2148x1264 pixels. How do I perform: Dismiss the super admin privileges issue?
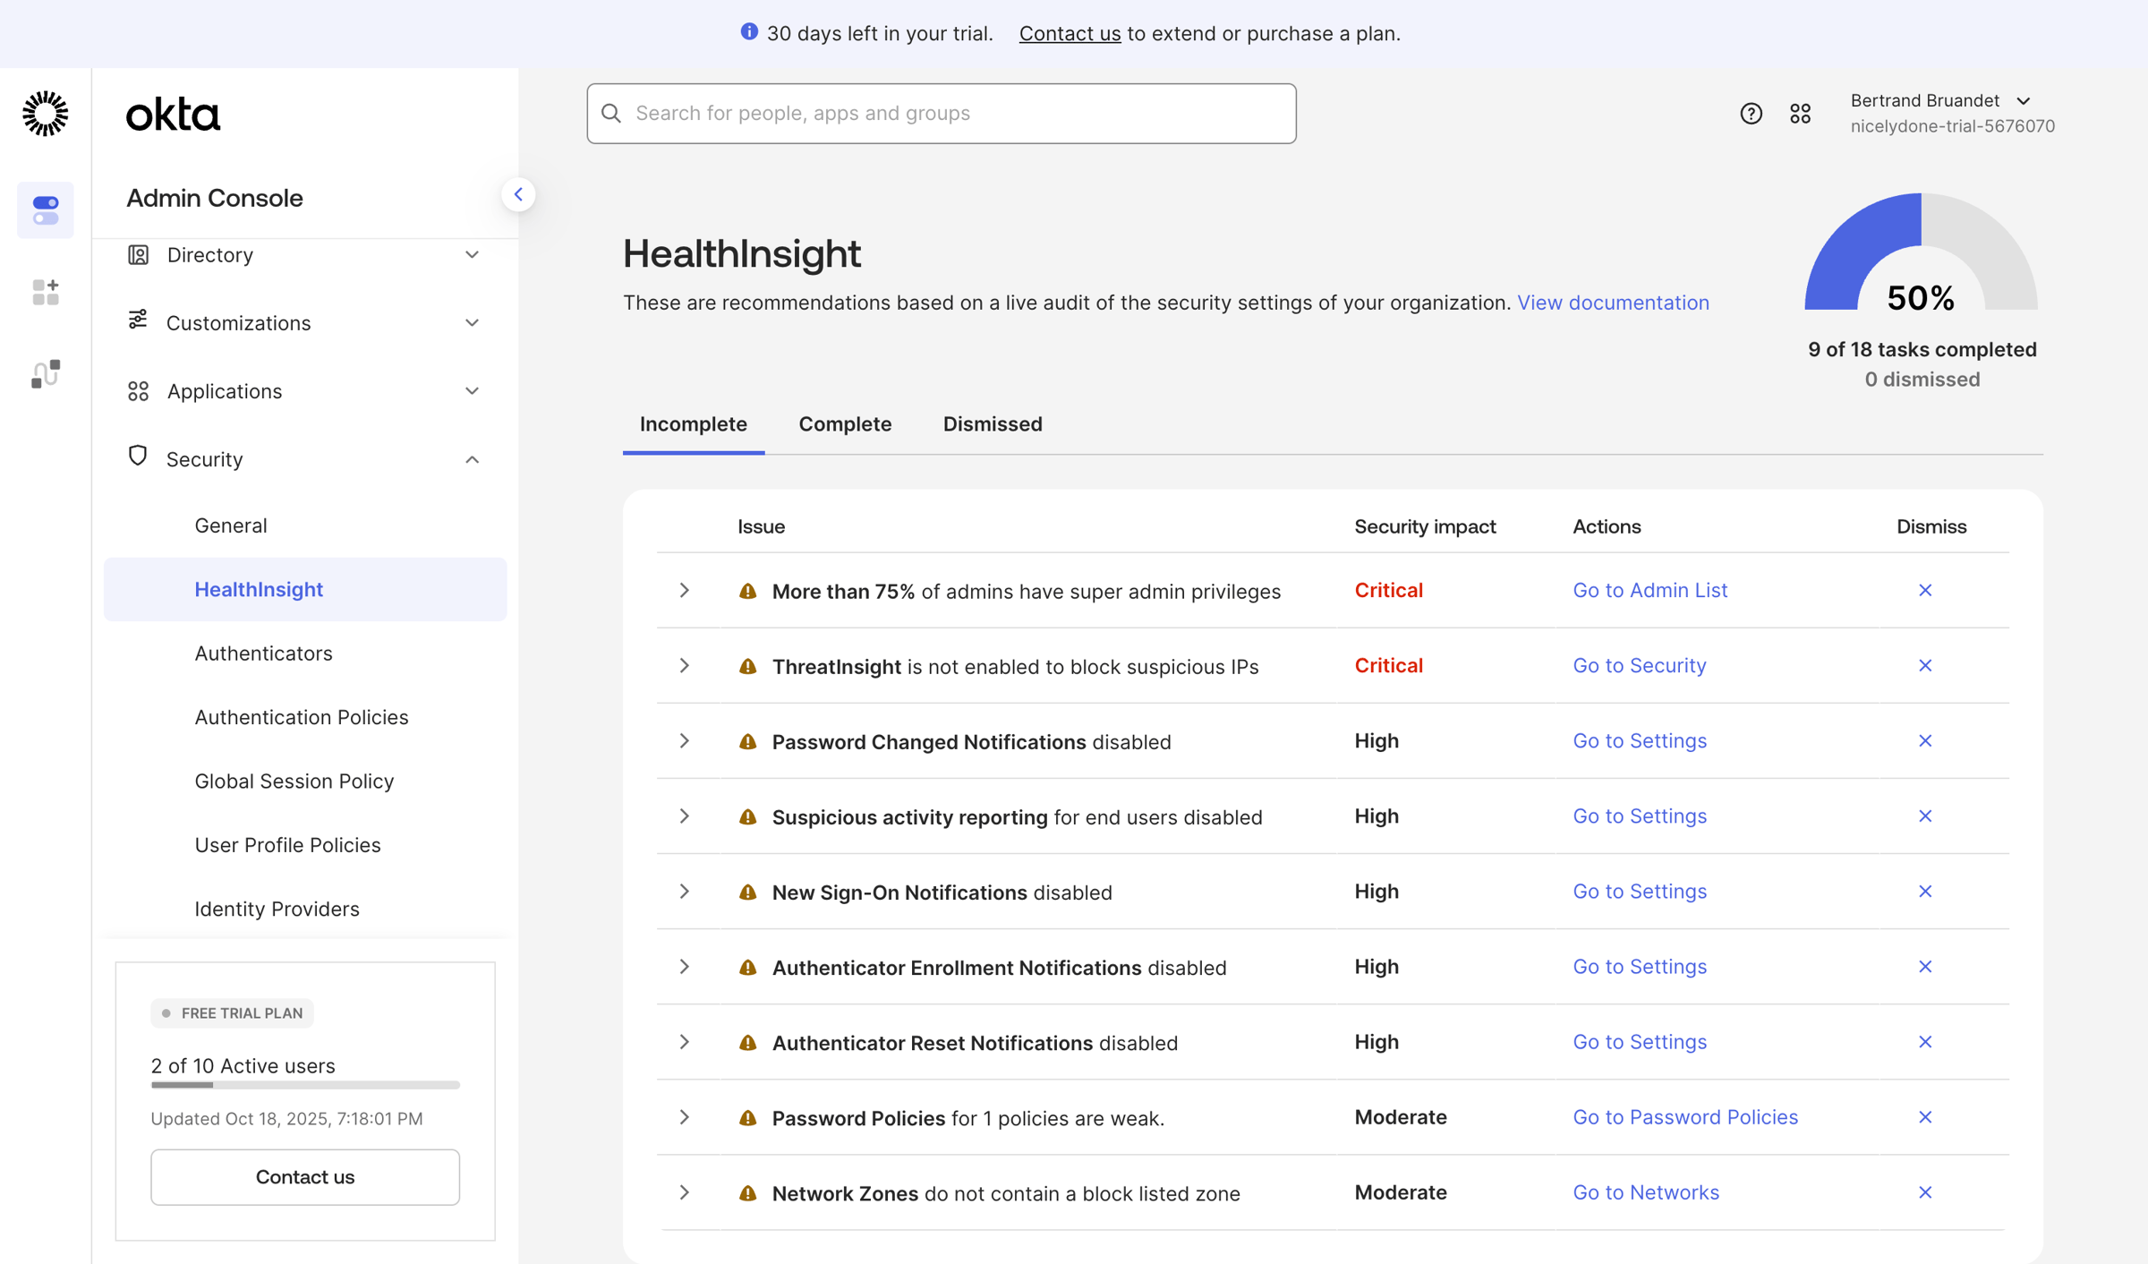click(x=1925, y=591)
